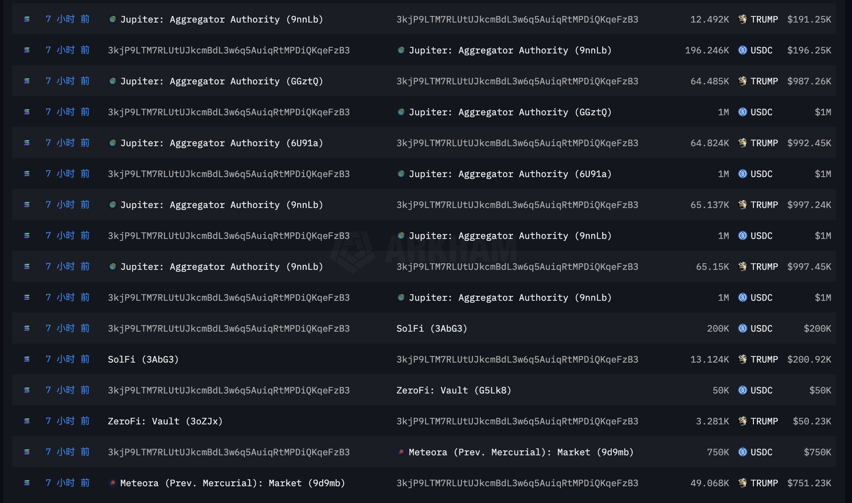
Task: Click the TRUMP icon in the 3.281K row
Action: point(742,421)
